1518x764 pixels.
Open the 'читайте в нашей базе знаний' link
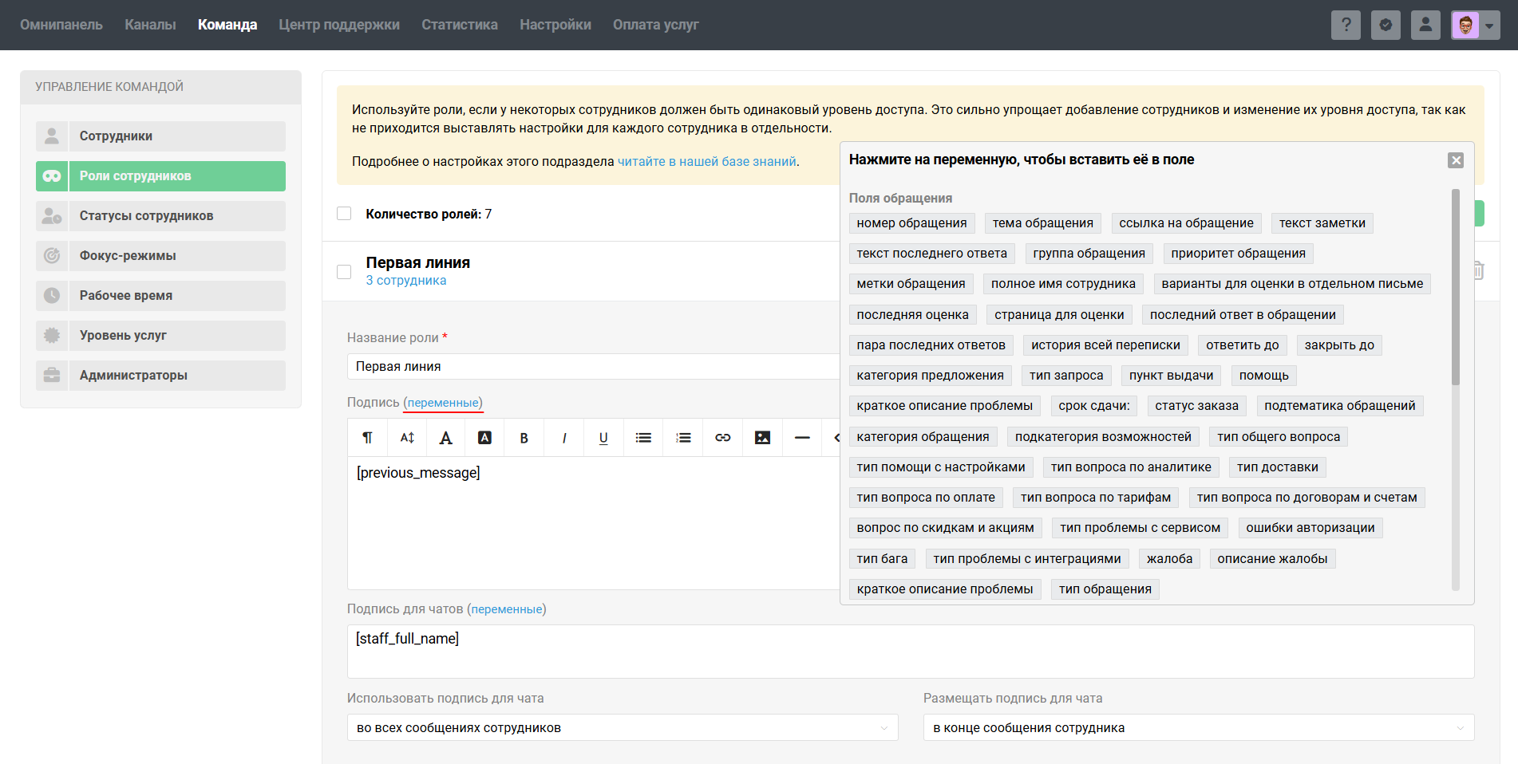point(706,161)
